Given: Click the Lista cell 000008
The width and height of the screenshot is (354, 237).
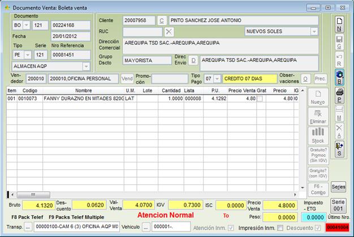Looking at the screenshot, I should pos(193,99).
